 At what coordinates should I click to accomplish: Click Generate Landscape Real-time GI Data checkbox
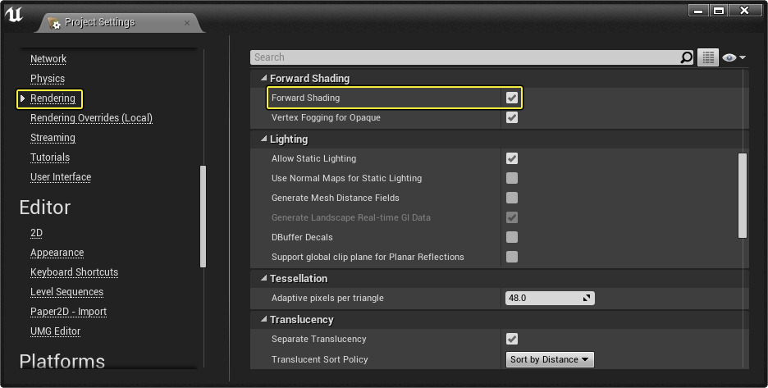tap(512, 217)
